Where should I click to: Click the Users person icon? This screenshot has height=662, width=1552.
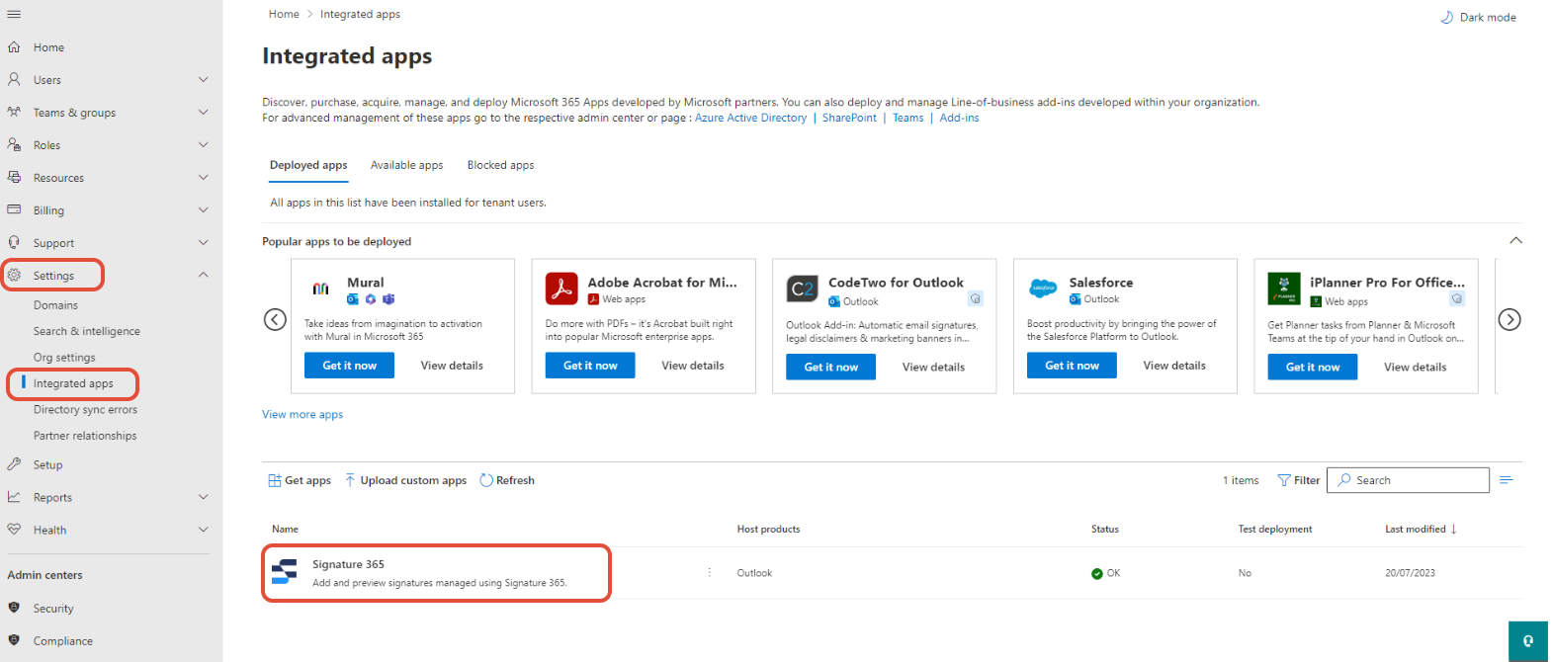[14, 79]
